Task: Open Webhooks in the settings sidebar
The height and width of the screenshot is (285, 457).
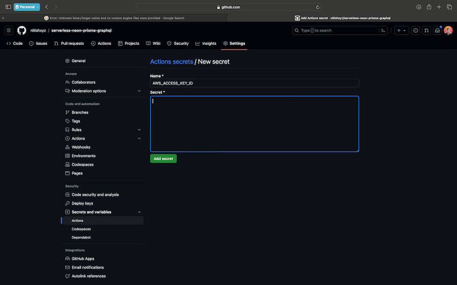Action: pos(81,147)
